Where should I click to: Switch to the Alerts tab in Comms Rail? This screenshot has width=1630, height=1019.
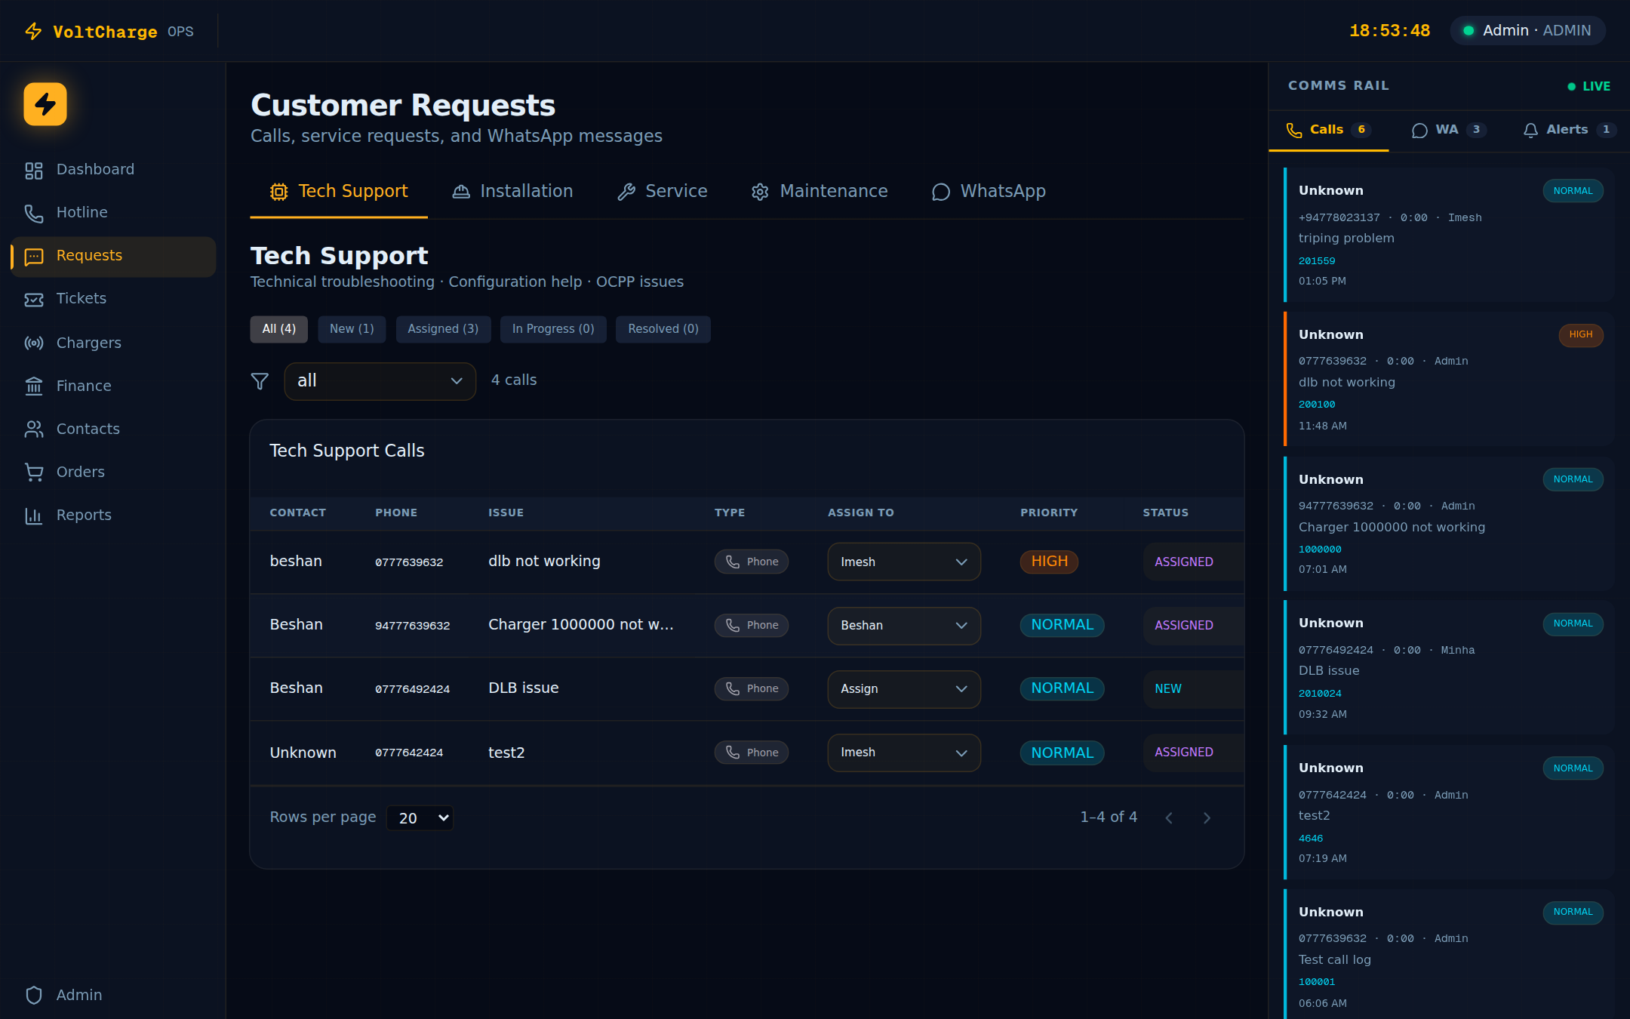tap(1567, 129)
